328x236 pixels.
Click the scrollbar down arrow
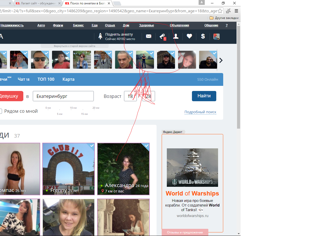(x=239, y=234)
